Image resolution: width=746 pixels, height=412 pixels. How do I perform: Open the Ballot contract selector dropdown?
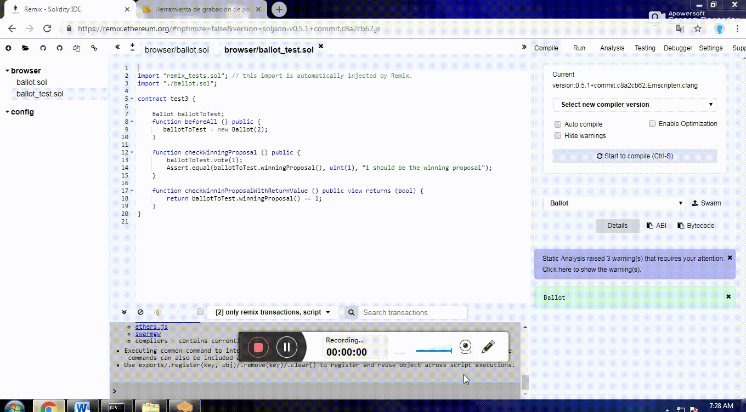[615, 203]
